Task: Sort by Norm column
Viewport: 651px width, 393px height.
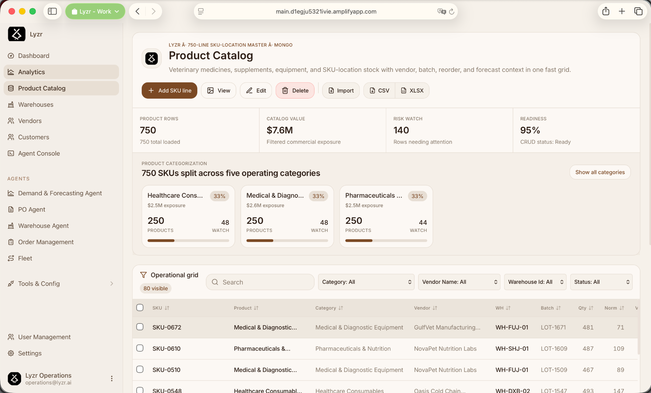Action: click(x=614, y=308)
